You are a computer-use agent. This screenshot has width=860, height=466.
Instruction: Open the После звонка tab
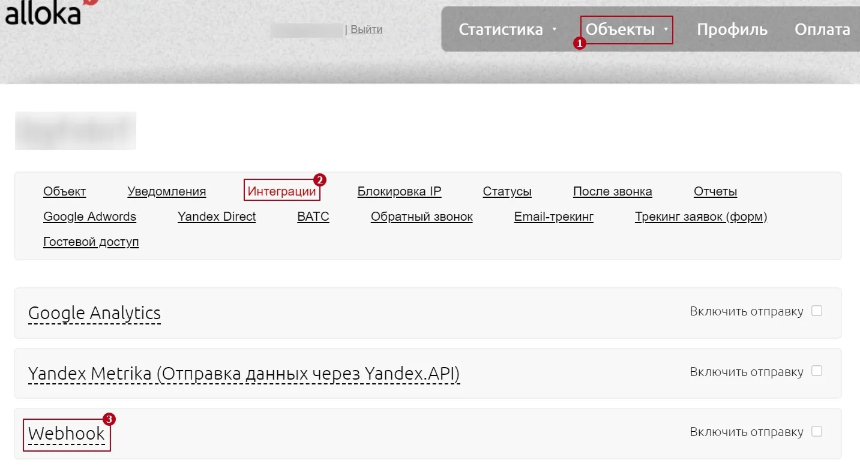pyautogui.click(x=612, y=191)
